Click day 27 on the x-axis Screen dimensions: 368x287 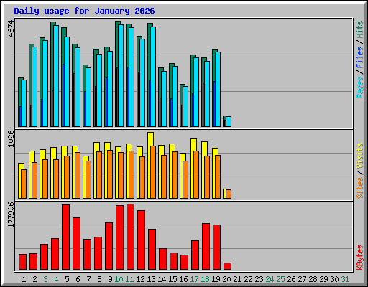302,279
